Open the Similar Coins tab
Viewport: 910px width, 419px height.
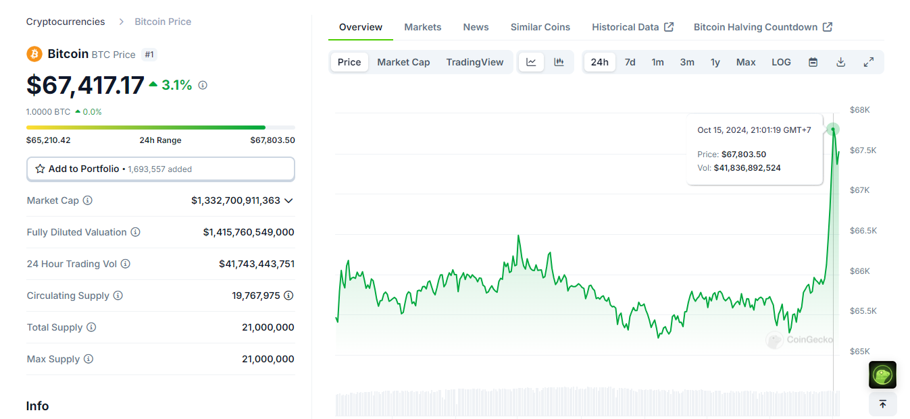click(540, 27)
